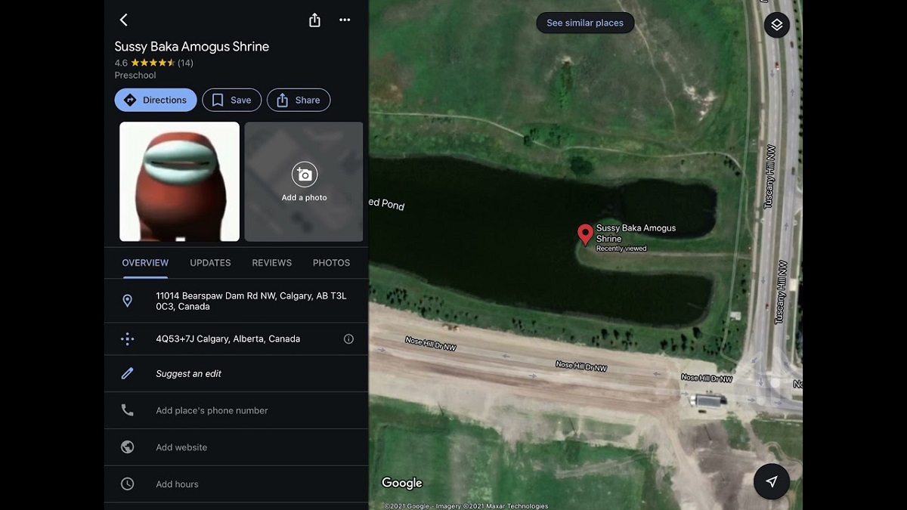The height and width of the screenshot is (510, 907).
Task: Open the Photos tab
Action: click(331, 263)
